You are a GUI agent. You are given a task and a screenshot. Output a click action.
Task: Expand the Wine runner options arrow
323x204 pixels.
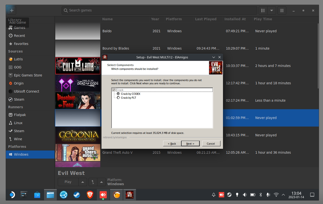coord(101,182)
